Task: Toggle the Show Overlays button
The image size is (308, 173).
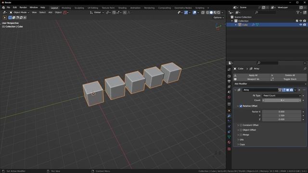Action: coord(194,12)
